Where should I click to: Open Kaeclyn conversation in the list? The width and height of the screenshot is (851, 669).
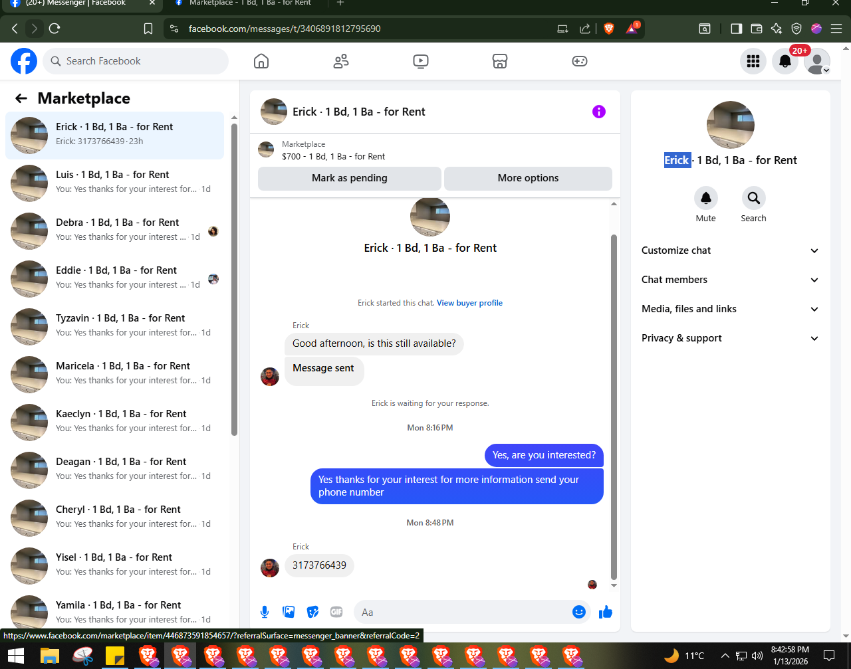click(x=115, y=423)
